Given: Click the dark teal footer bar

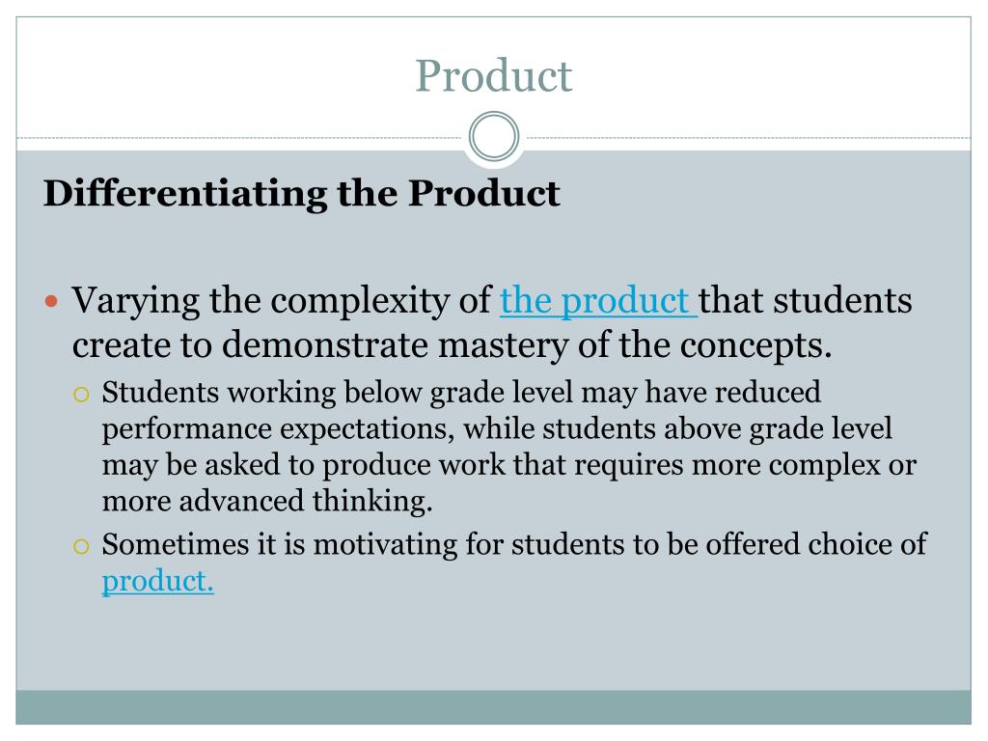Looking at the screenshot, I should pos(493,707).
